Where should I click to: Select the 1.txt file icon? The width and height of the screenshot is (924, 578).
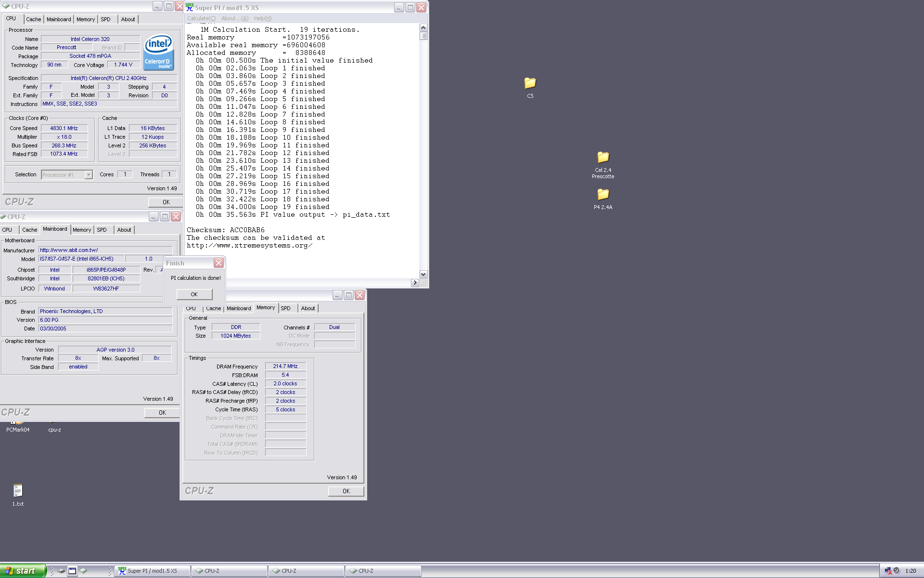(x=18, y=490)
